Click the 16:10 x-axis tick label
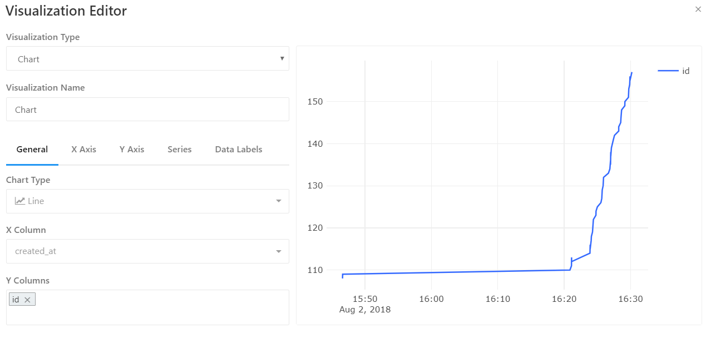706x338 pixels. (498, 299)
